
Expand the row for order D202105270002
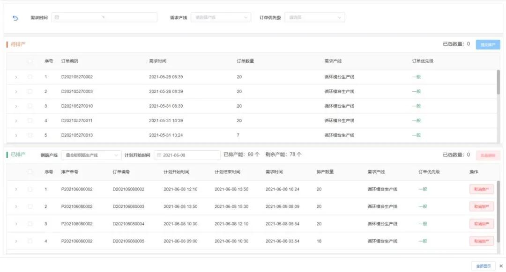pyautogui.click(x=15, y=77)
